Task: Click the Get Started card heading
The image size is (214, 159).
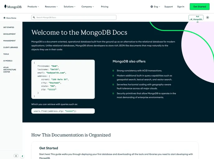Action: [49, 148]
